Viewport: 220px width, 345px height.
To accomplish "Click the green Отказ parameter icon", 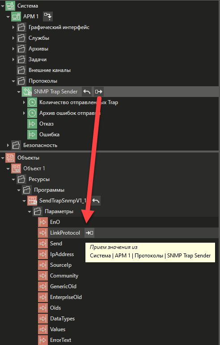I will click(32, 124).
